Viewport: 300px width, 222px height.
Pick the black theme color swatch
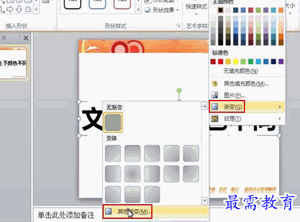(220, 10)
